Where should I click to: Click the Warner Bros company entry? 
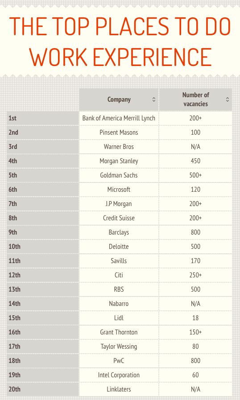coord(119,147)
